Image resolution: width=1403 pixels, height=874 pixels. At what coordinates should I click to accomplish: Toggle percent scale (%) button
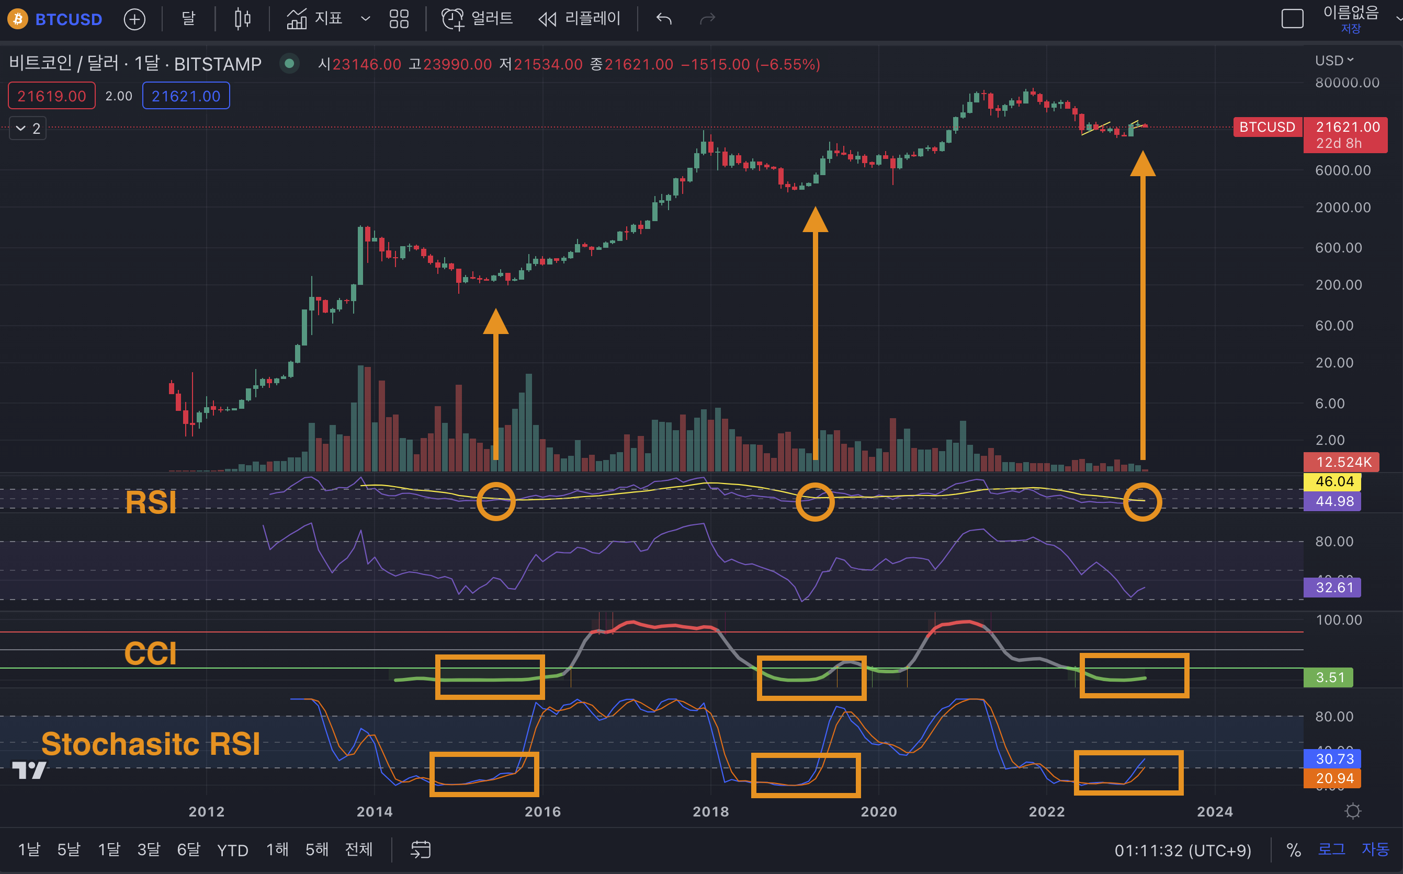1294,850
